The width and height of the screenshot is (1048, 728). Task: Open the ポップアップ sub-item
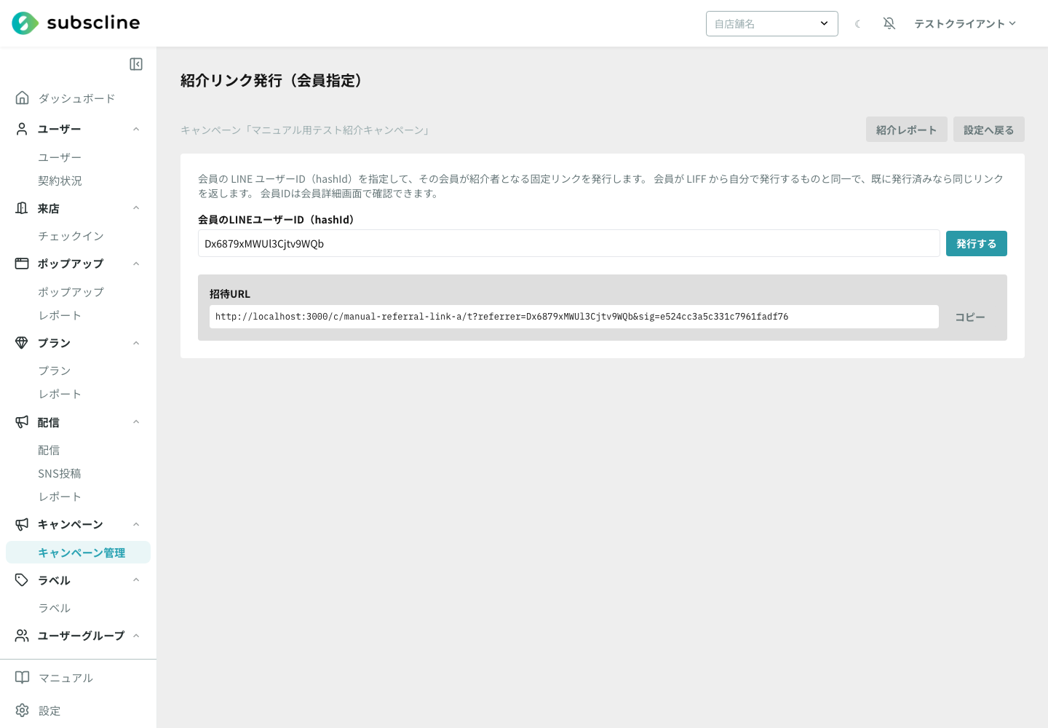[71, 292]
